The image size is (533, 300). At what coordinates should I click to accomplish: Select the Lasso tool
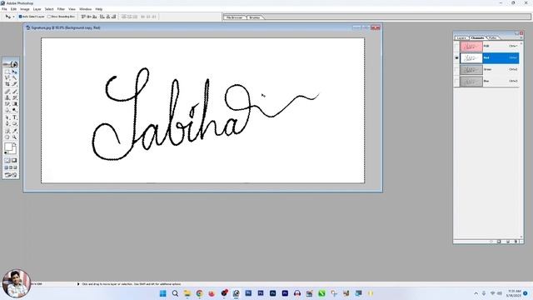7,77
